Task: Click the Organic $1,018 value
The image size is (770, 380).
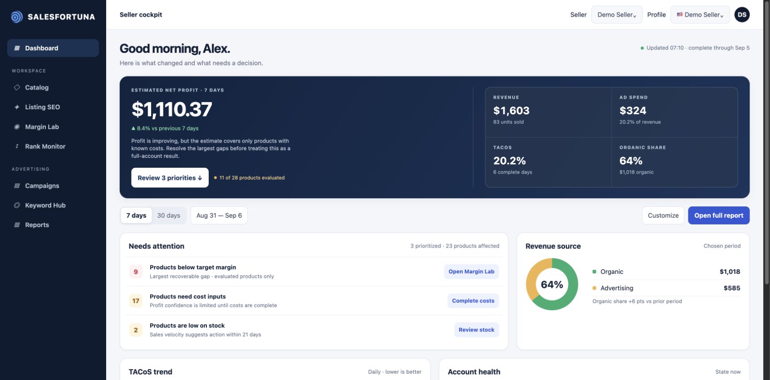Action: (x=730, y=272)
